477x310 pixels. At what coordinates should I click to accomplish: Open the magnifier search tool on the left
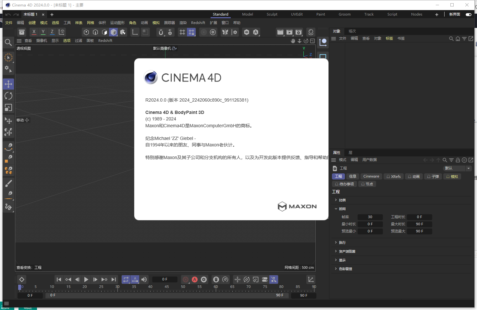pos(8,42)
